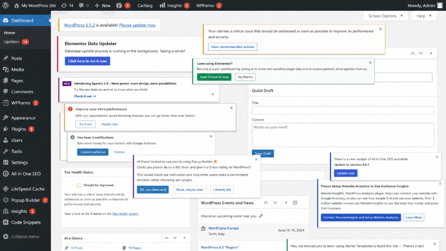Click the All in One SEO icon
Screen dimensions: 446x251
click(x=6, y=174)
